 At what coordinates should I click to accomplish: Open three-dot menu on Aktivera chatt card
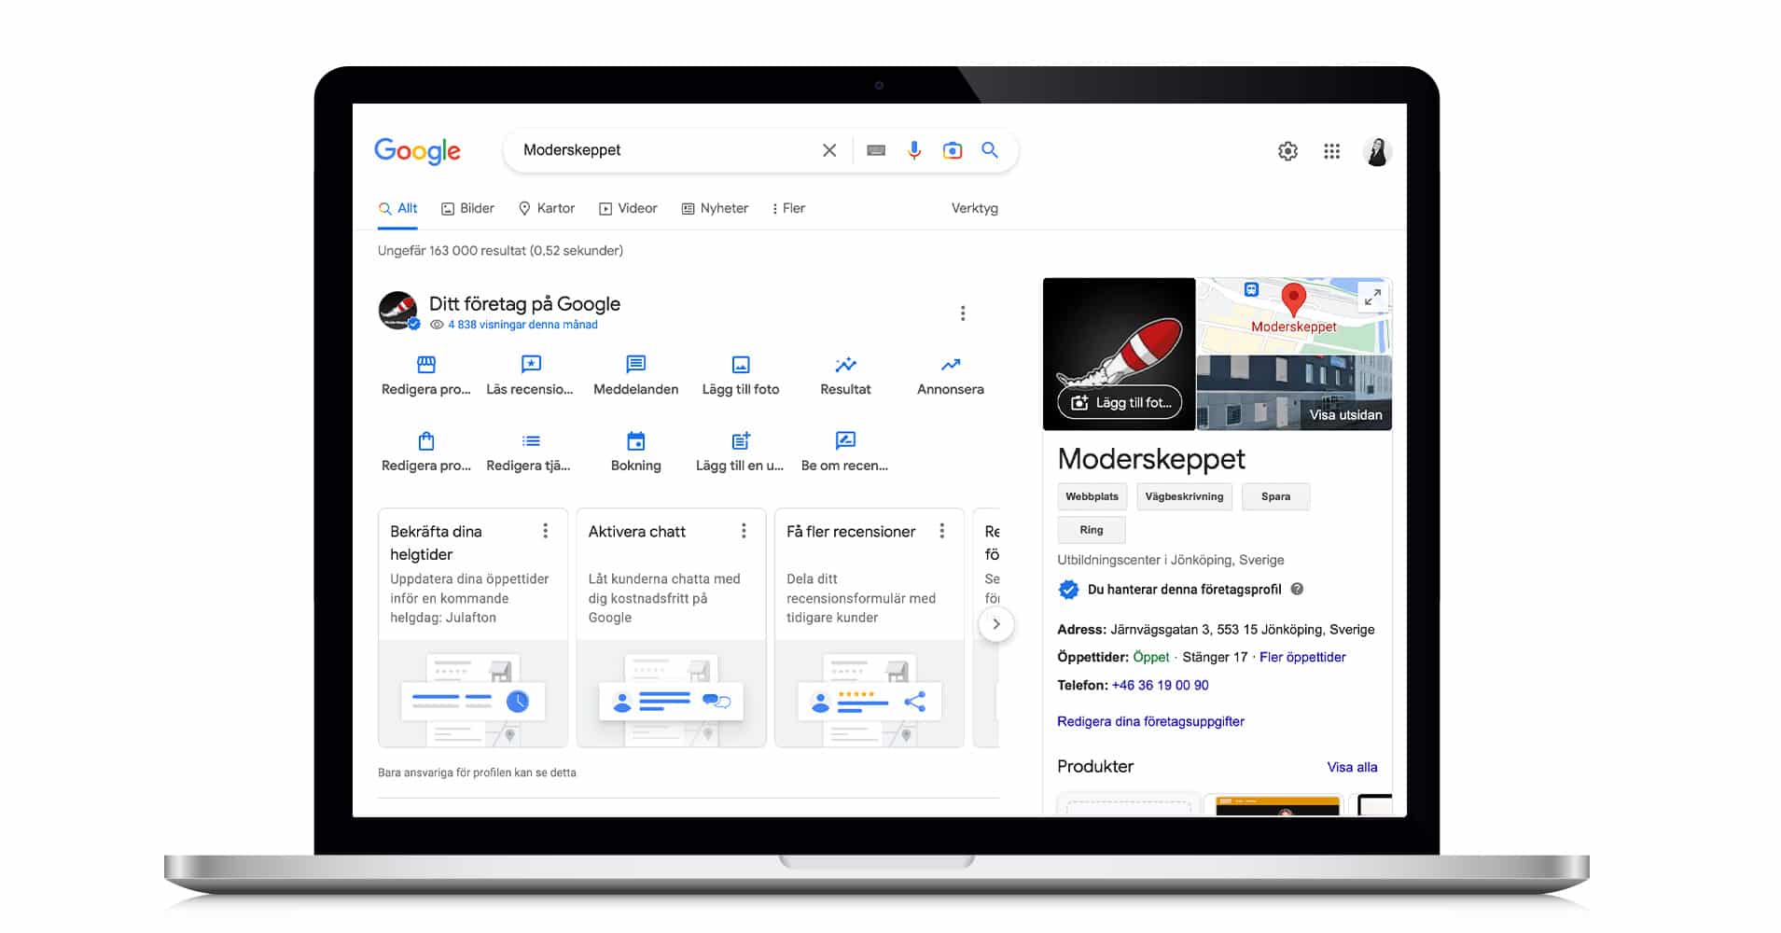[x=744, y=531]
